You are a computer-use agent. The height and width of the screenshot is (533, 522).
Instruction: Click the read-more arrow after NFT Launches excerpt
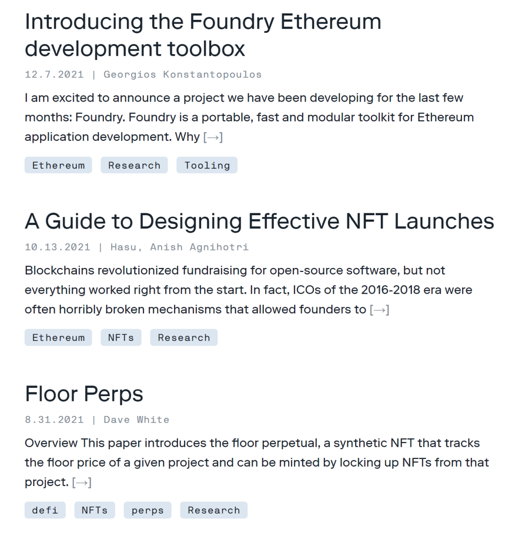point(379,310)
